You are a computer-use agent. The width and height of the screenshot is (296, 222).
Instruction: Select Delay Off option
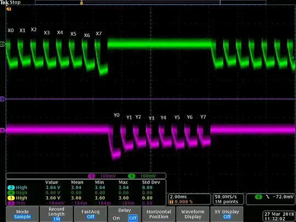pos(133,218)
